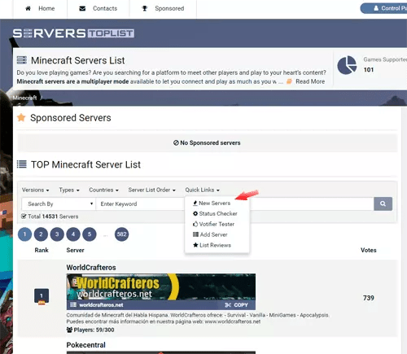
Task: Click the Read More hand icon
Action: [x=290, y=81]
